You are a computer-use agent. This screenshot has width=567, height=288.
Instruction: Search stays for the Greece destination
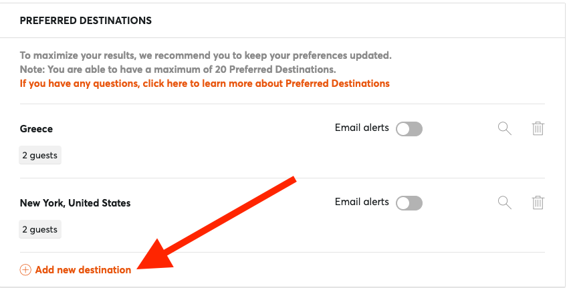click(x=504, y=128)
